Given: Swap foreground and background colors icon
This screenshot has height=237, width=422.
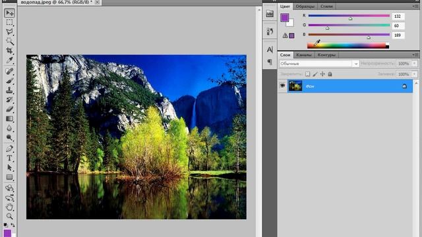Looking at the screenshot, I should coord(13,224).
